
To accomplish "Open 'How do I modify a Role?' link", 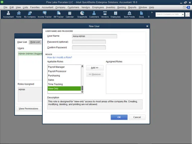I will [x=59, y=57].
